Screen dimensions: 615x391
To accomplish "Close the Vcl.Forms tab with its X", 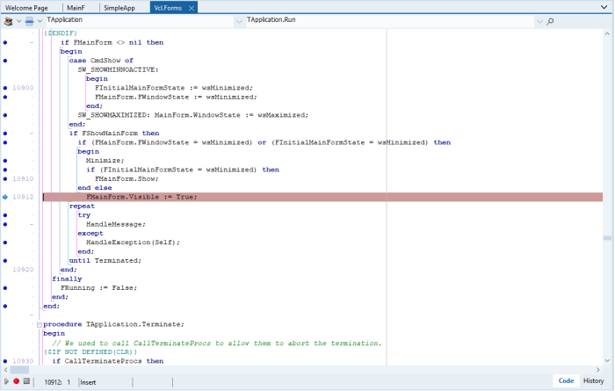I will click(192, 8).
